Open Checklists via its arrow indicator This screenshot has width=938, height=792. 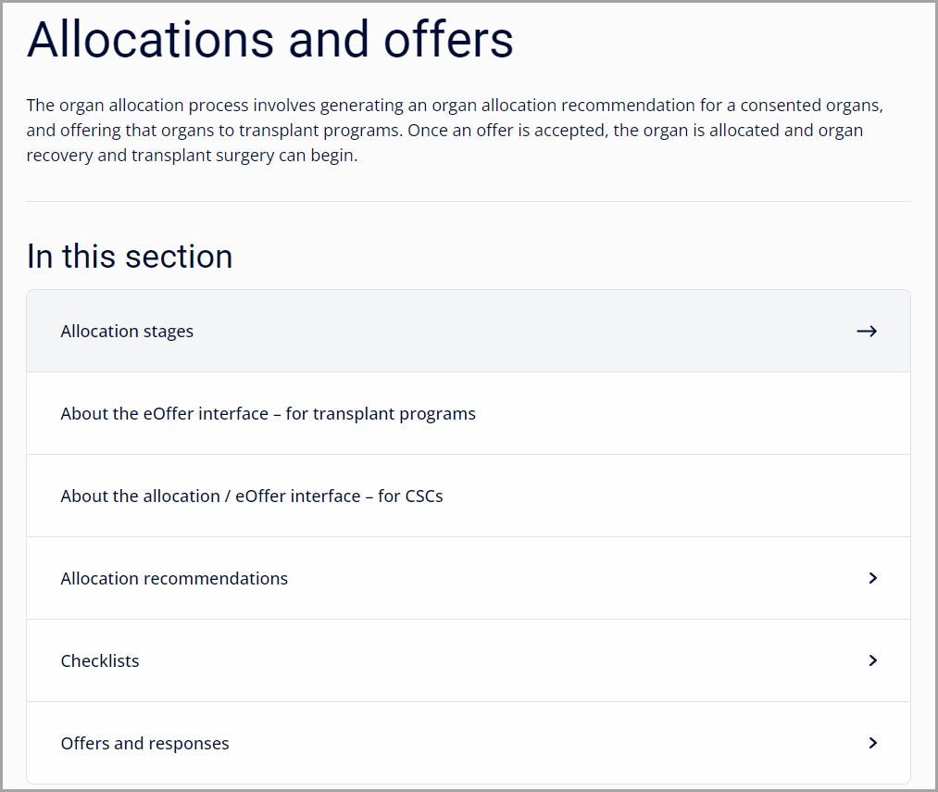point(872,660)
